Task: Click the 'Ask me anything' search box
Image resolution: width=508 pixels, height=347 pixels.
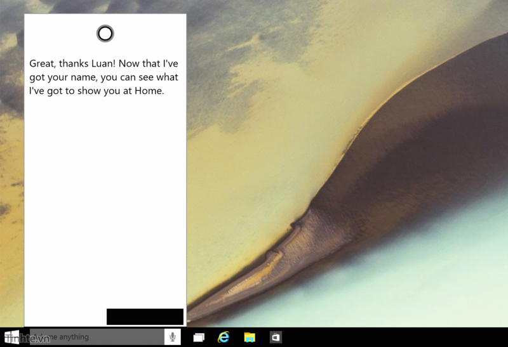Action: (x=95, y=337)
